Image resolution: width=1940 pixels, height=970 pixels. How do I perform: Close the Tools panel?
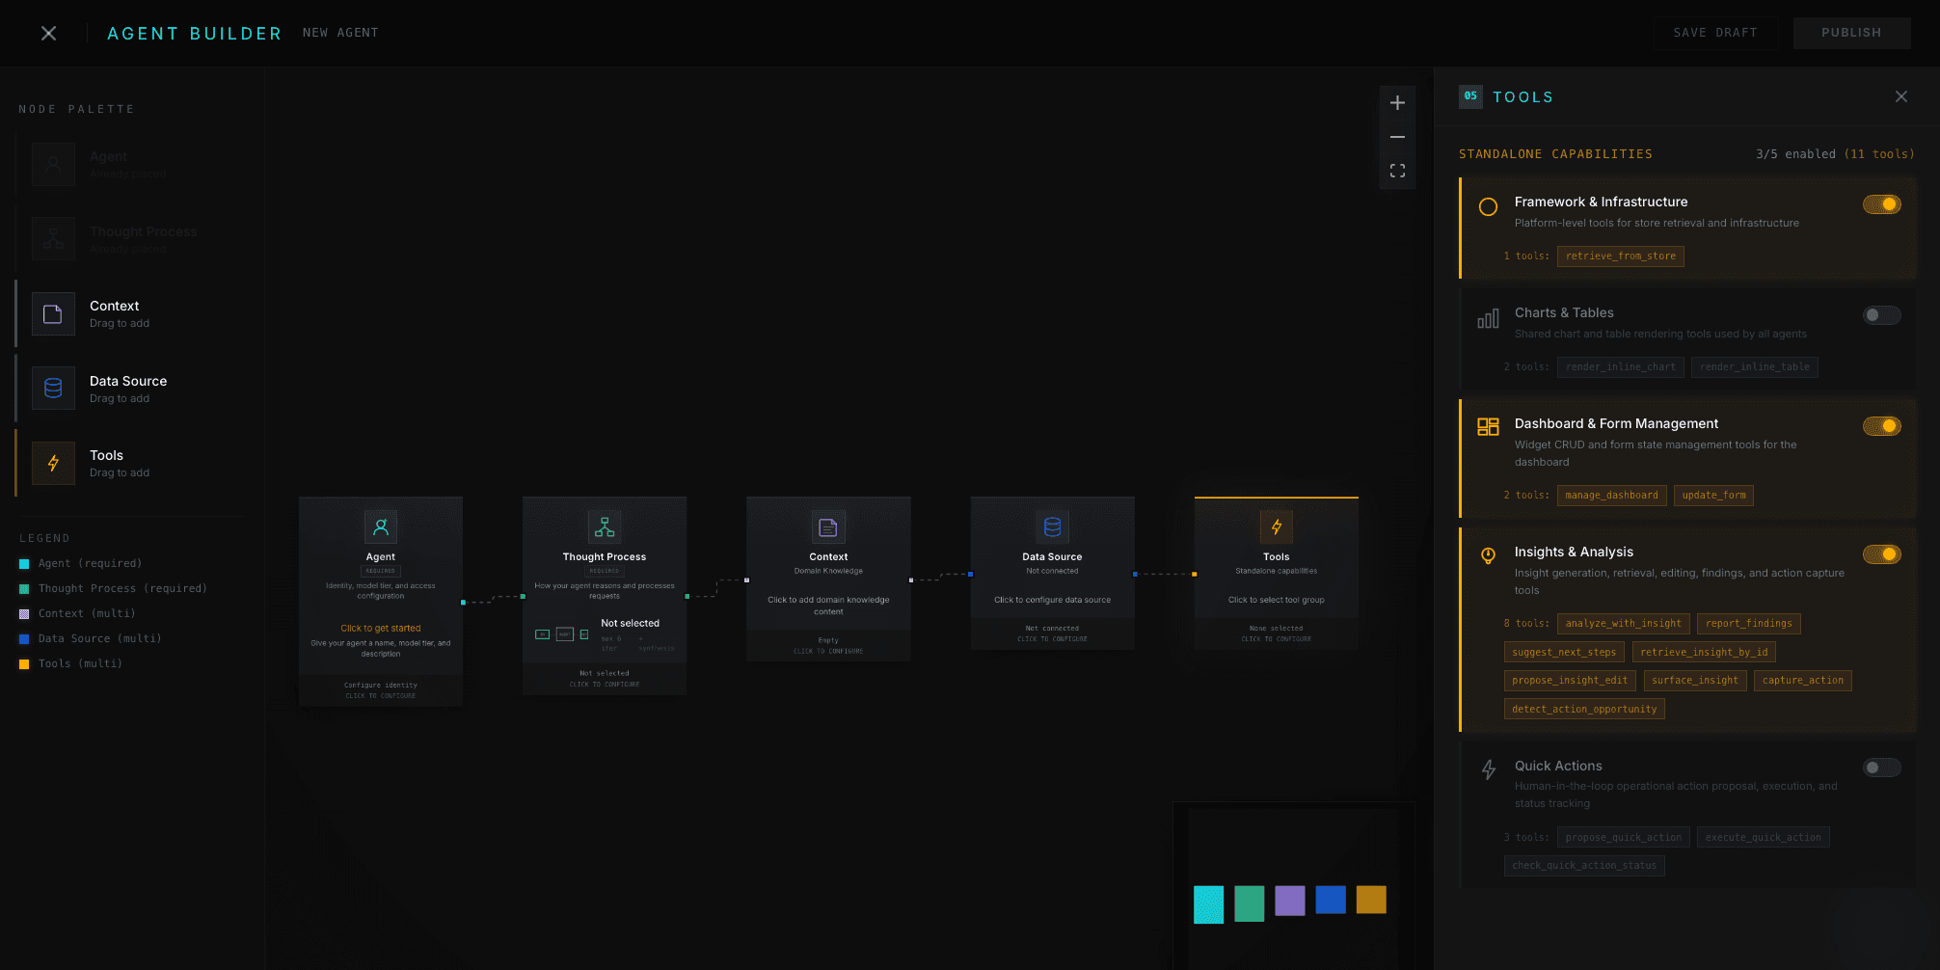pos(1900,96)
